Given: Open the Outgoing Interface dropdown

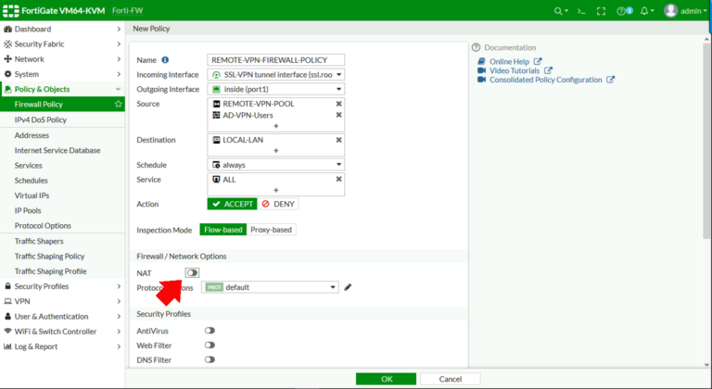Looking at the screenshot, I should [275, 89].
